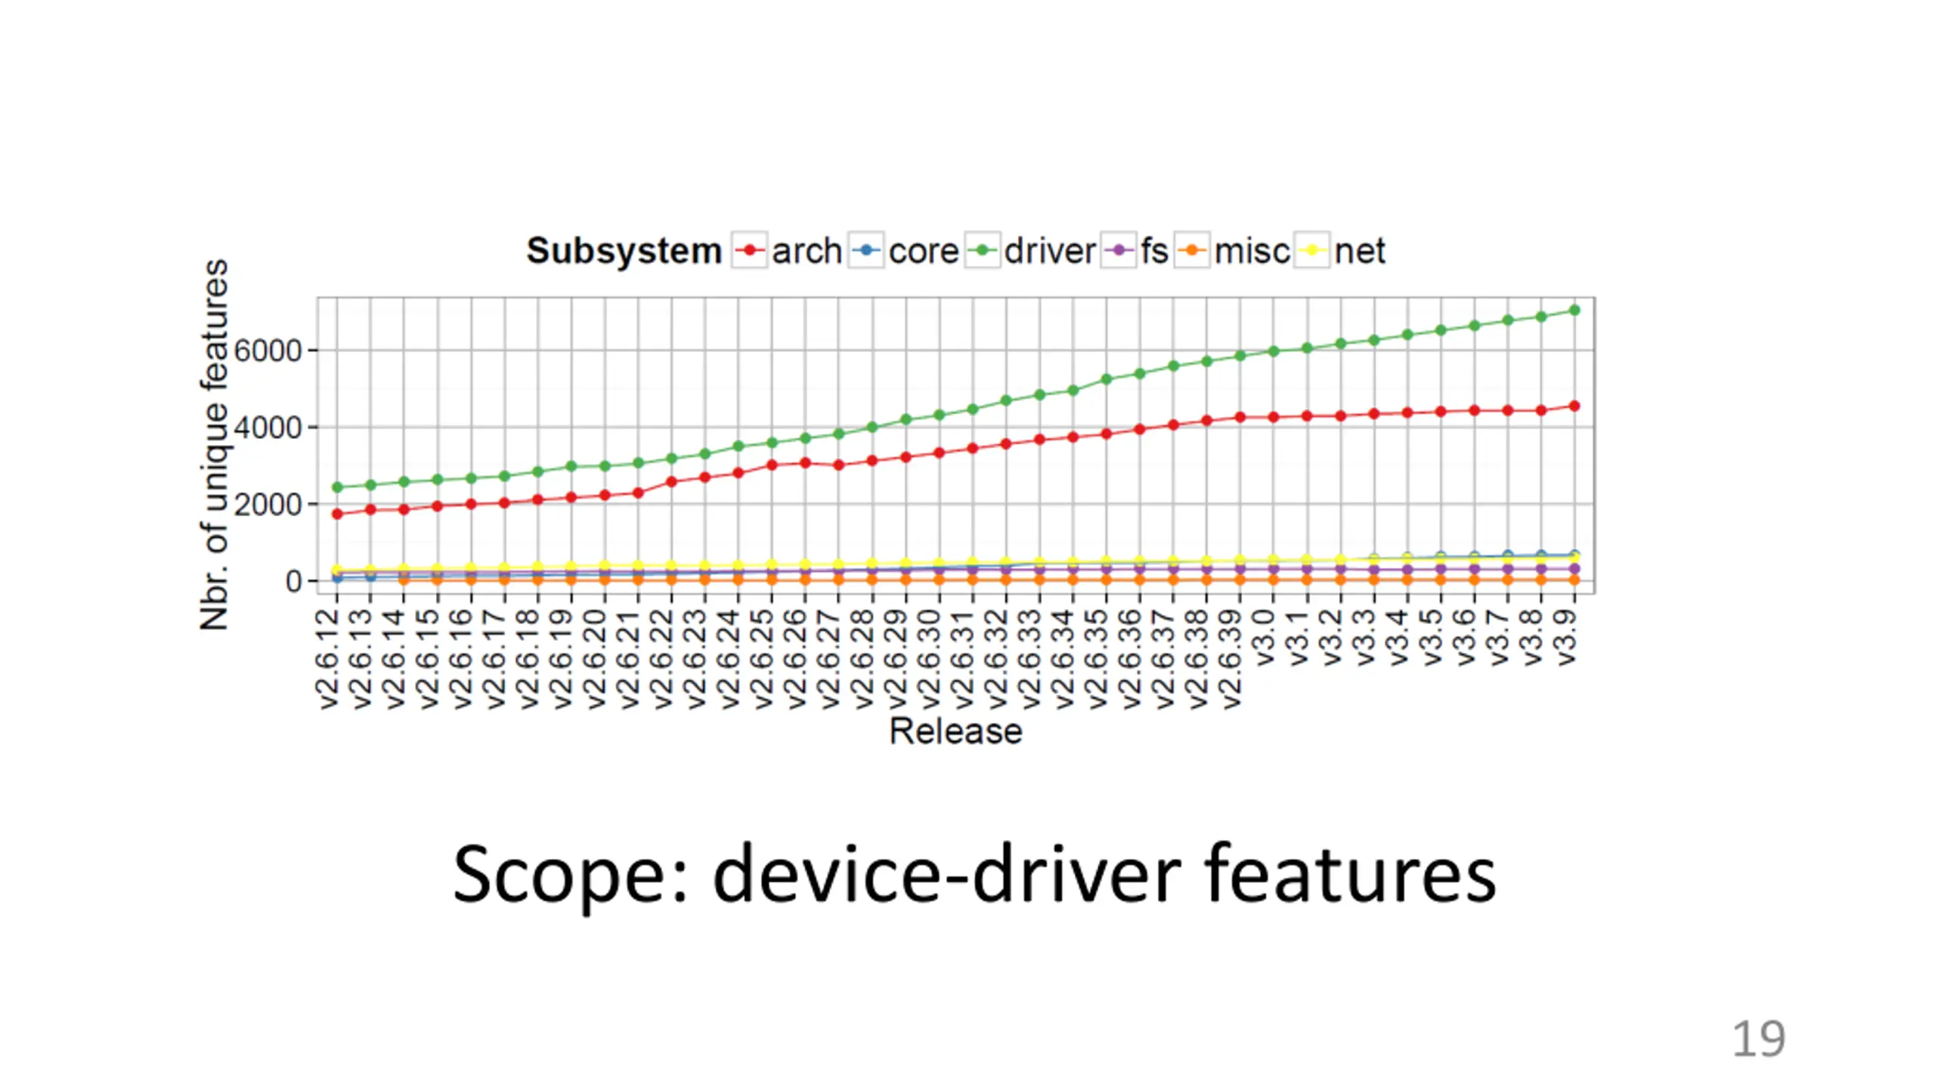Select the 'Subsystem' legend title
The width and height of the screenshot is (1935, 1088).
click(x=624, y=252)
